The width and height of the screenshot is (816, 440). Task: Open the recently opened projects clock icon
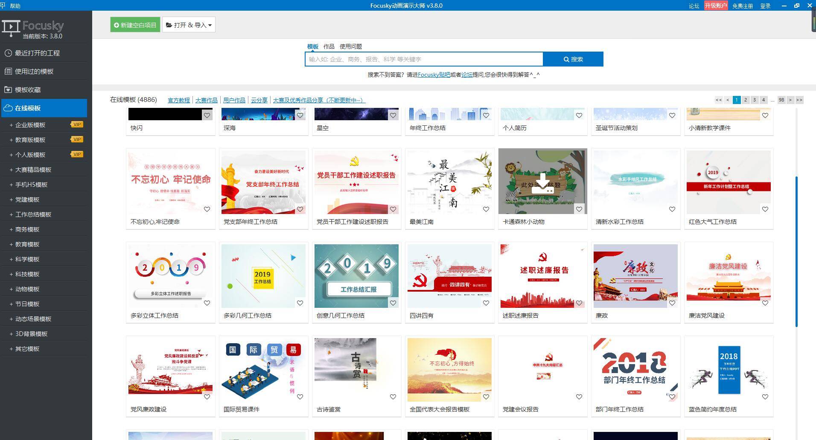[x=8, y=53]
